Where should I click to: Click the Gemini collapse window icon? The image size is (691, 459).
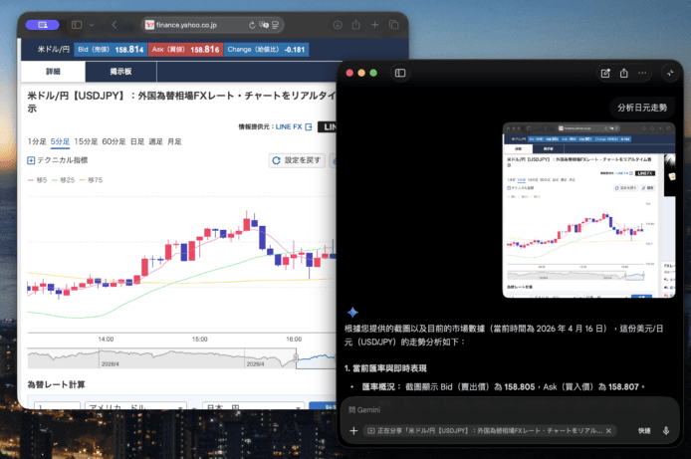tap(670, 73)
